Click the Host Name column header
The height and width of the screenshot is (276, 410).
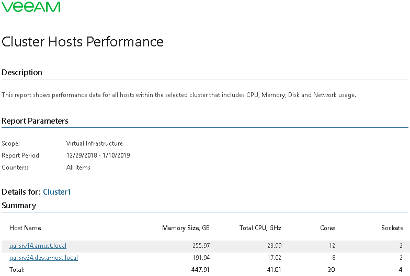tap(25, 228)
